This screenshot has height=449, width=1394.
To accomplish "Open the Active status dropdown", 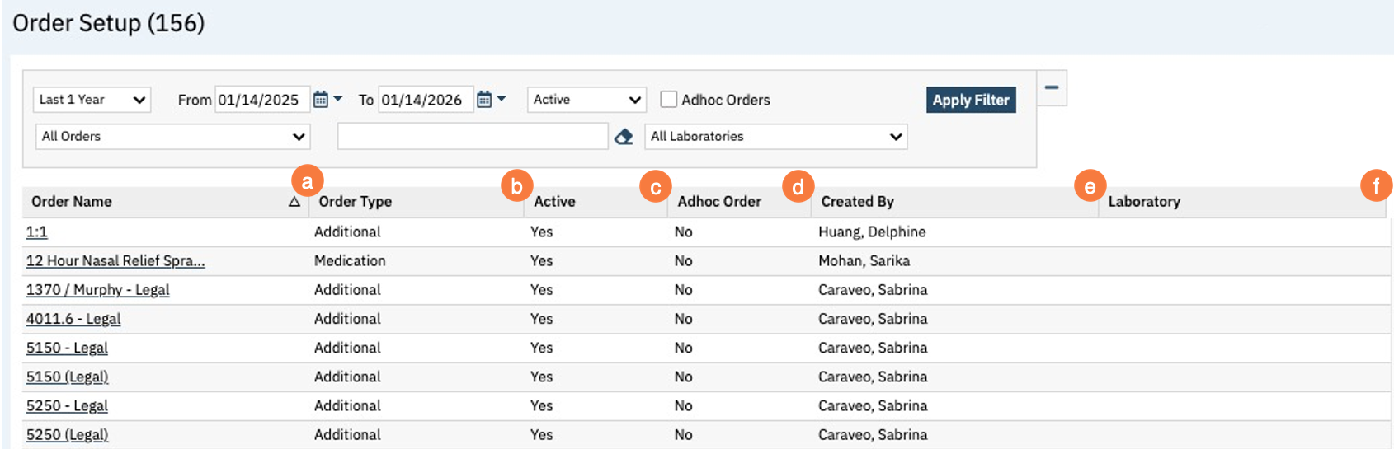I will coord(586,100).
